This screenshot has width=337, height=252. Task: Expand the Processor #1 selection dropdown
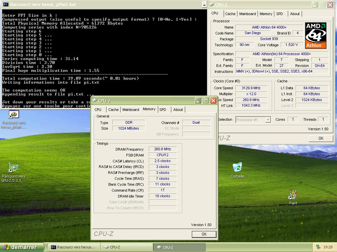pyautogui.click(x=268, y=119)
